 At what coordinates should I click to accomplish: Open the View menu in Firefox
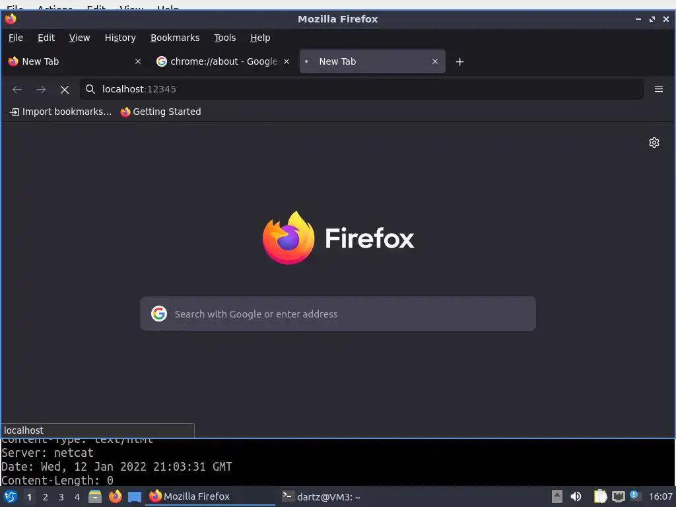[x=79, y=38]
